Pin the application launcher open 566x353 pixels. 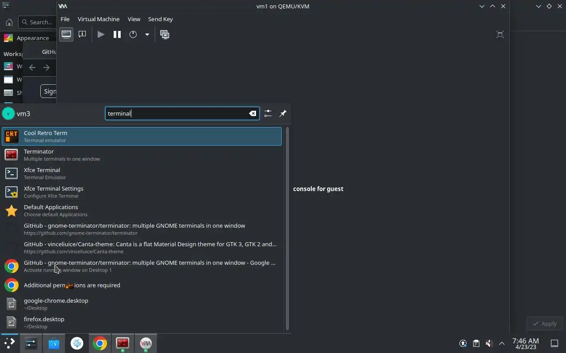[x=283, y=113]
